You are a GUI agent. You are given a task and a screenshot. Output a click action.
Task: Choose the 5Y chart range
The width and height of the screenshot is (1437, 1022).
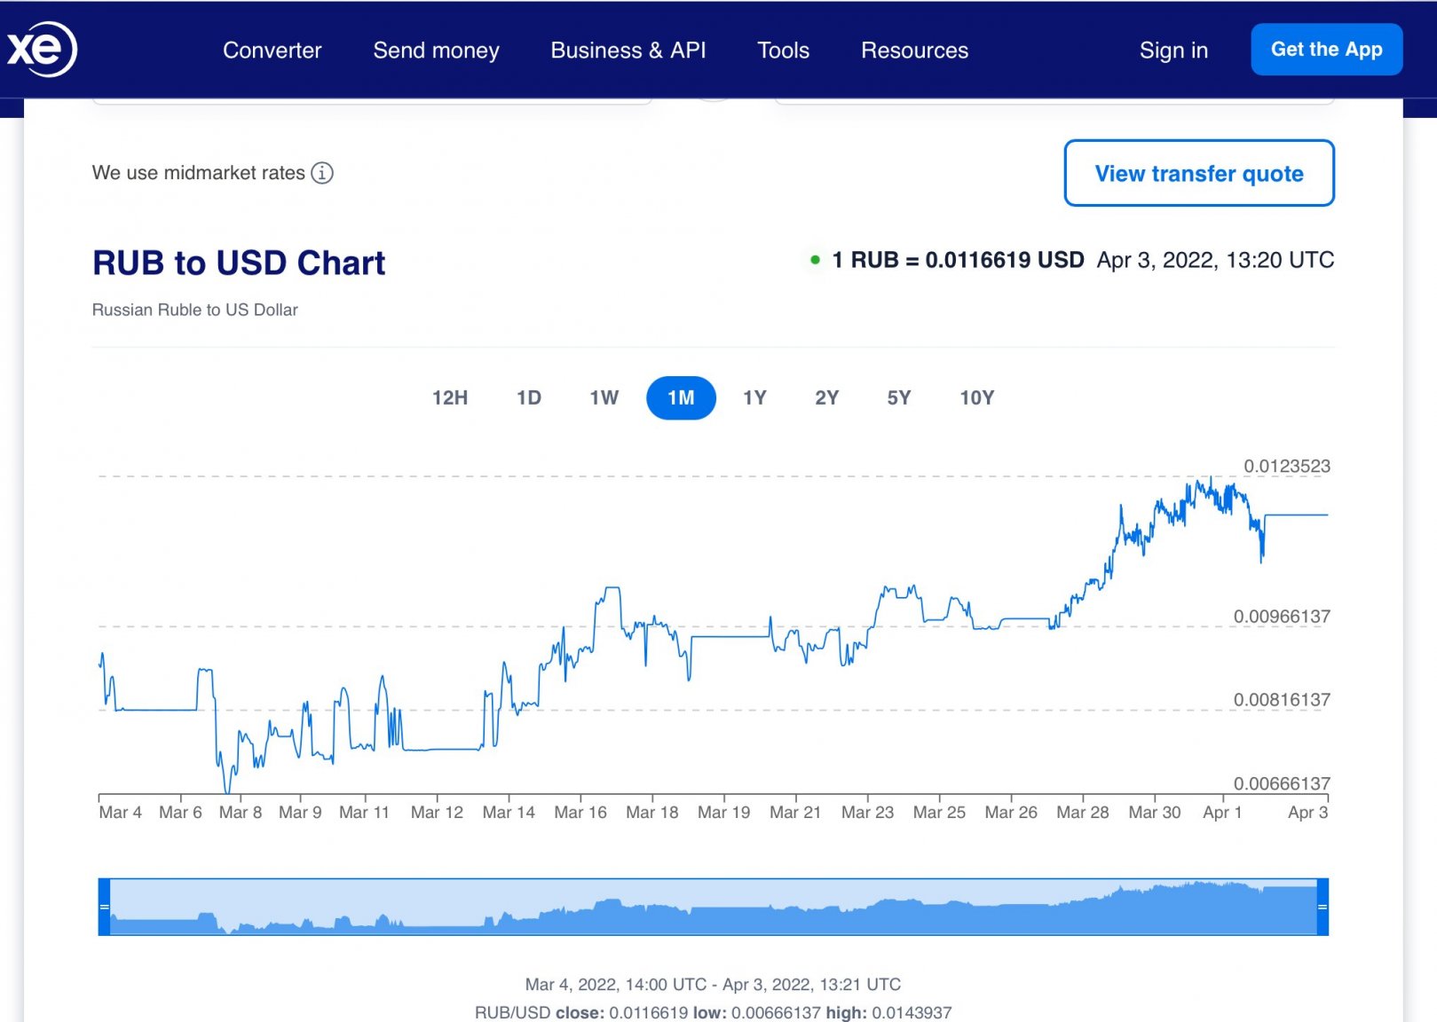[899, 397]
